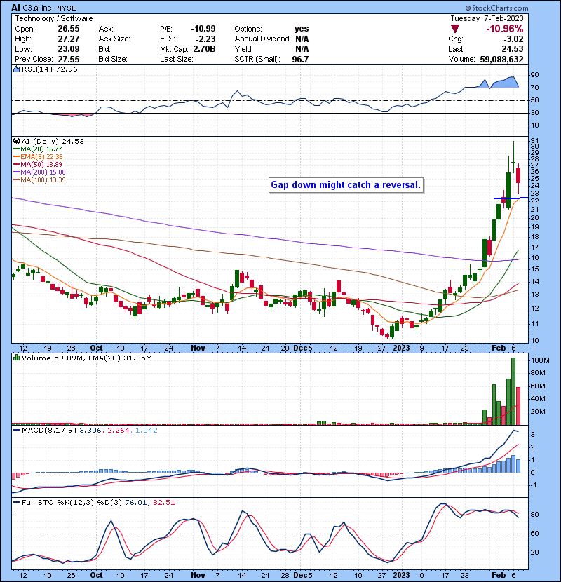Image resolution: width=561 pixels, height=582 pixels.
Task: Click the Volume value 59,088,632
Action: point(501,60)
